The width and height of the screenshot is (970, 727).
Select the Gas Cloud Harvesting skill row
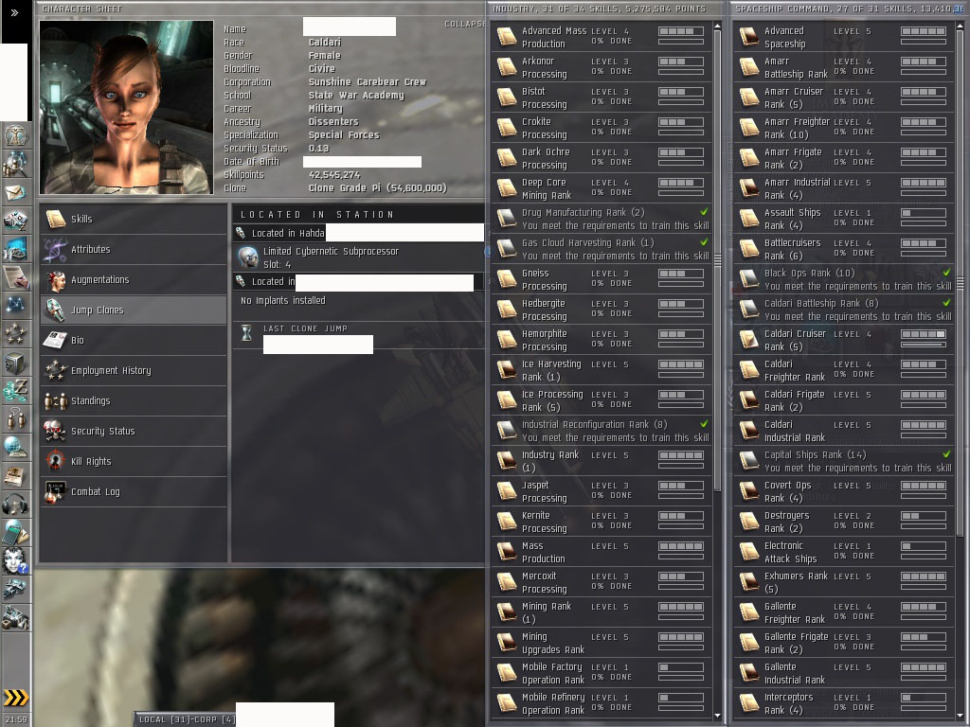[602, 249]
